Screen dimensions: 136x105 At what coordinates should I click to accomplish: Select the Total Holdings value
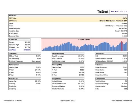pos(126,81)
